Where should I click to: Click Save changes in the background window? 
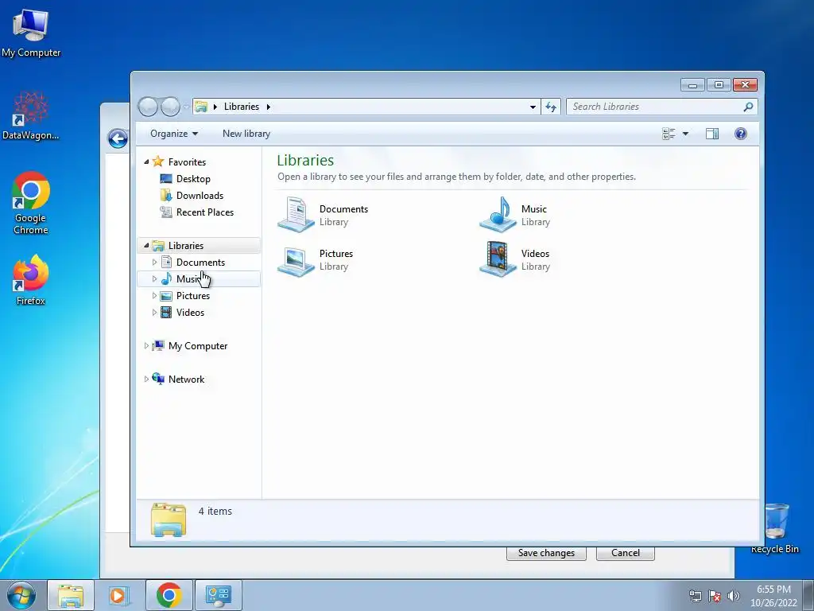(x=546, y=553)
